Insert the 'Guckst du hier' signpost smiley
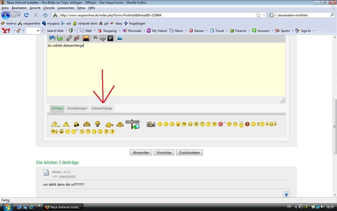This screenshot has height=211, width=337. 133,124
